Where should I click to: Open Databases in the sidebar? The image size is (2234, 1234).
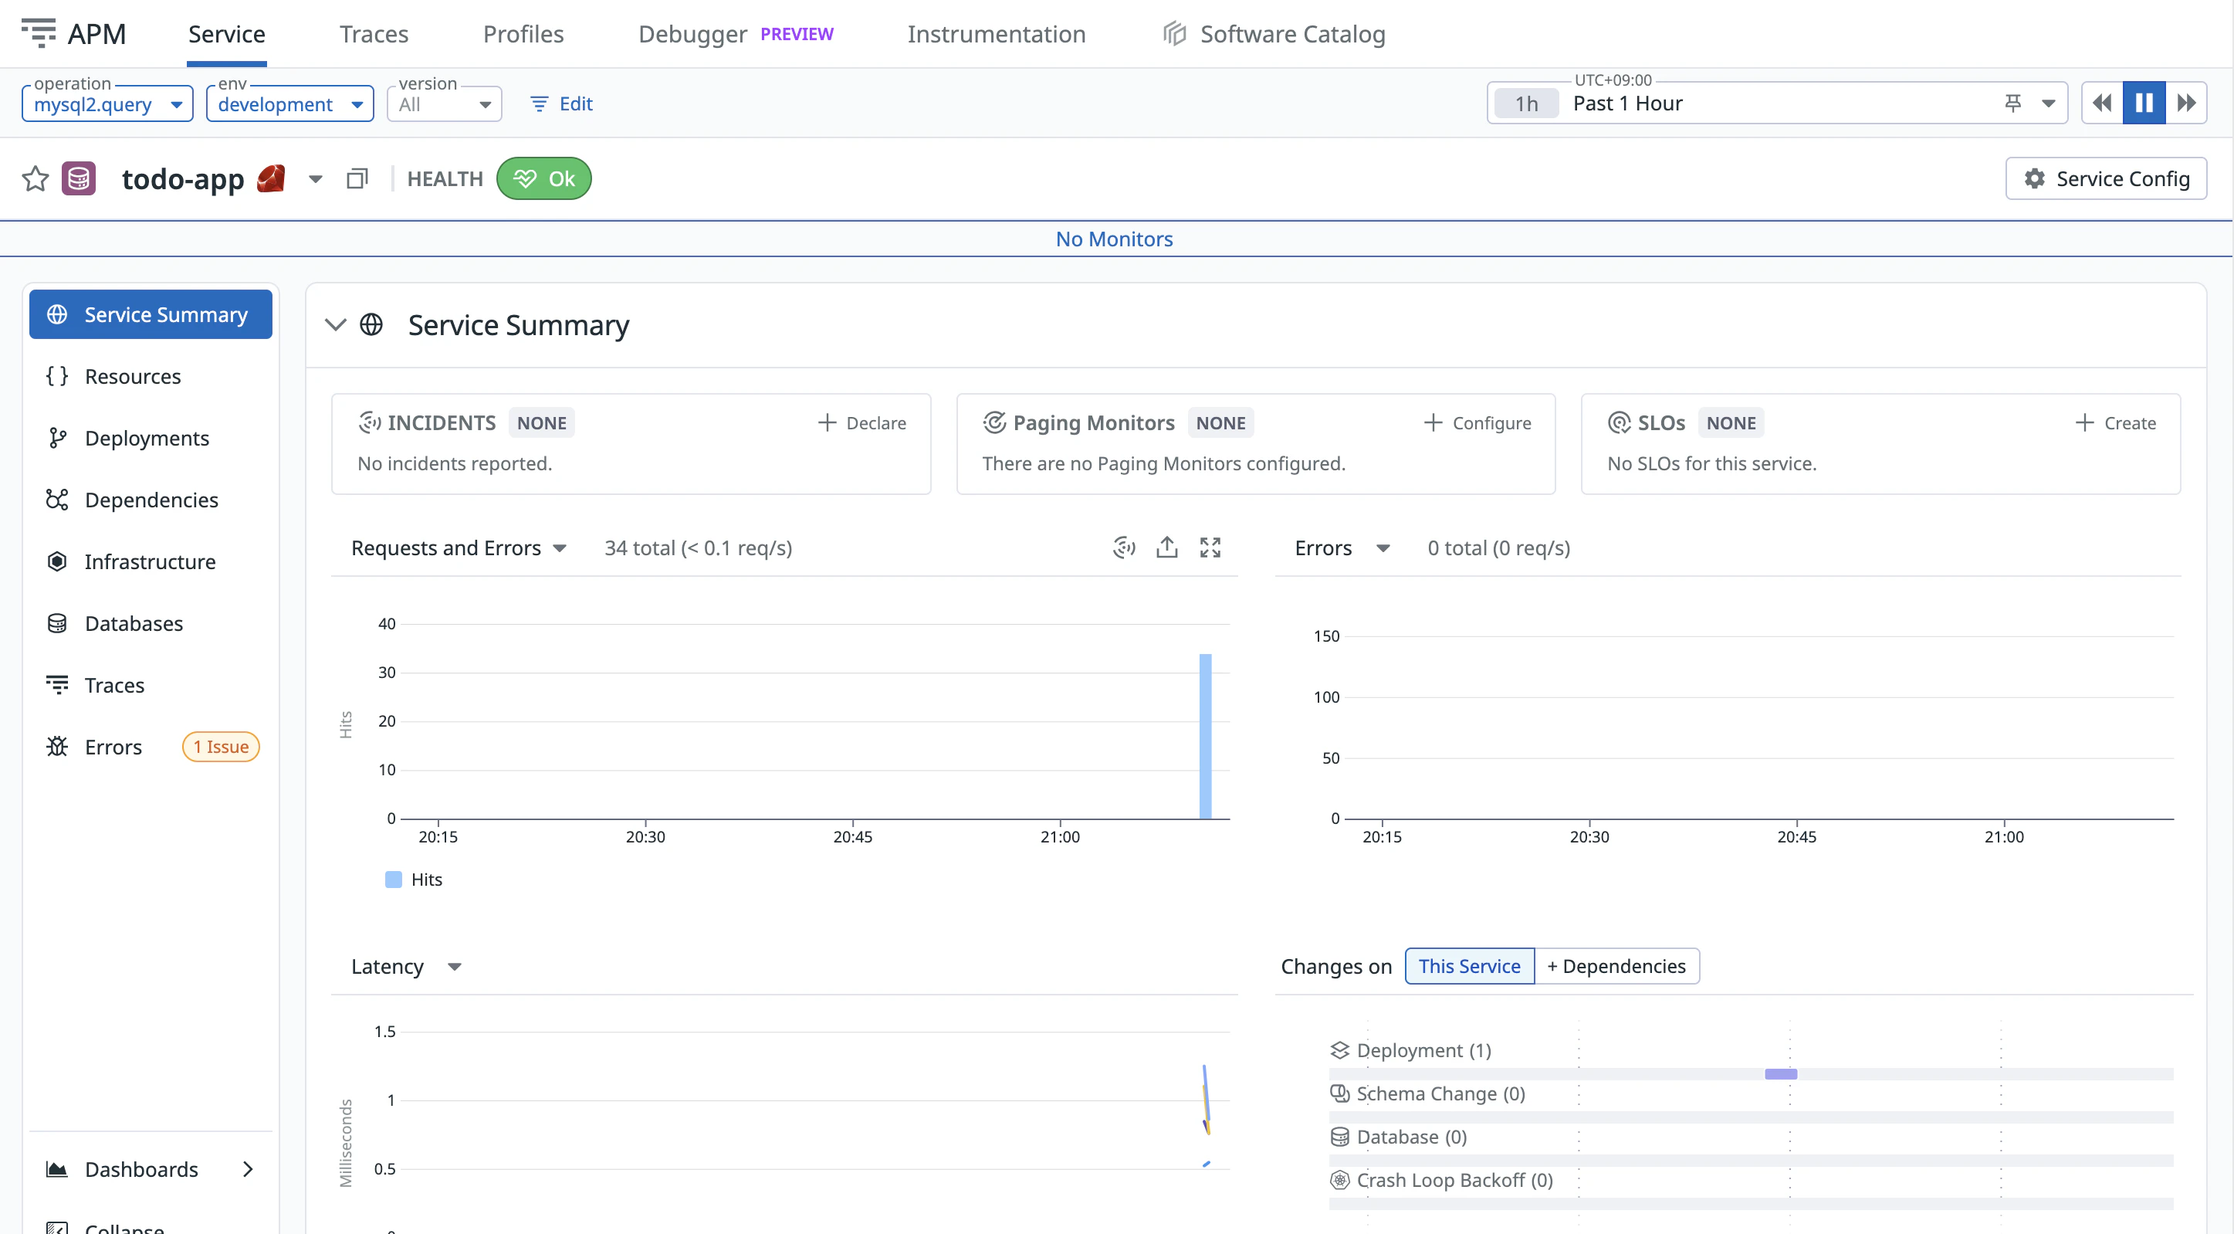151,623
